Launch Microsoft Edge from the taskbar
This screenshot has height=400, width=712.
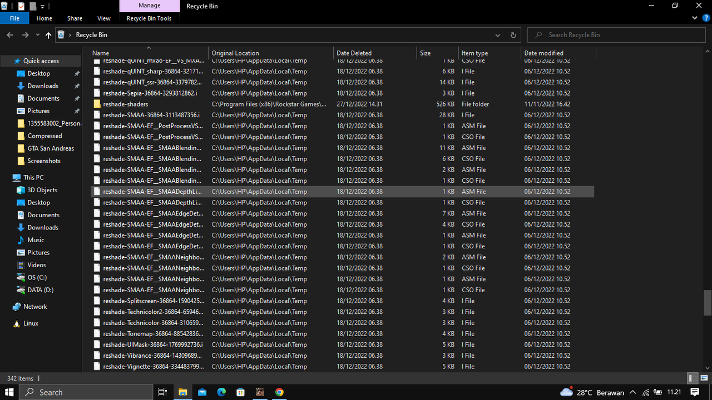(221, 392)
